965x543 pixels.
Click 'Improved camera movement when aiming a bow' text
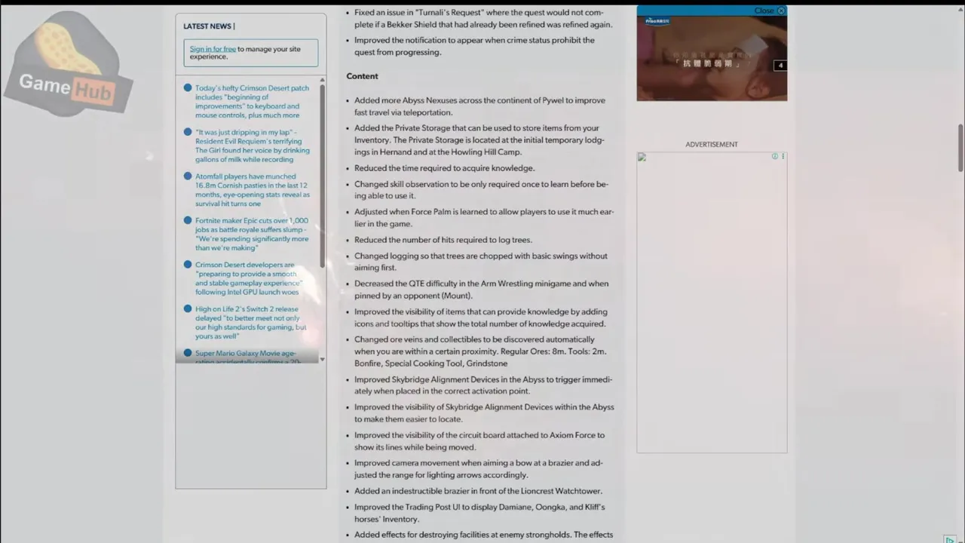[479, 469]
